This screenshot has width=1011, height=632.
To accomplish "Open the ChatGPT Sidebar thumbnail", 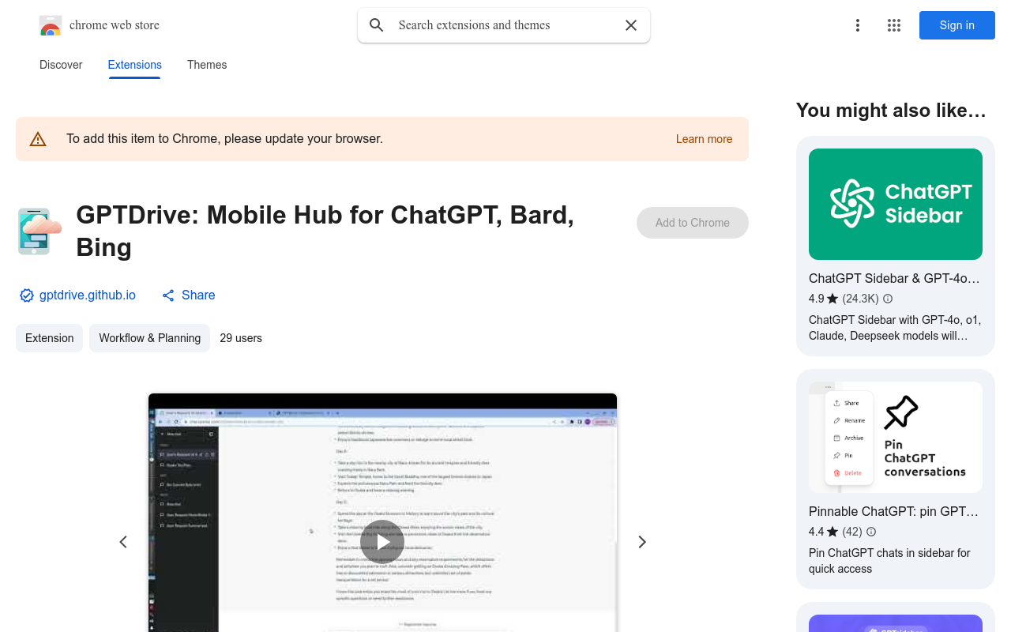I will (x=896, y=204).
